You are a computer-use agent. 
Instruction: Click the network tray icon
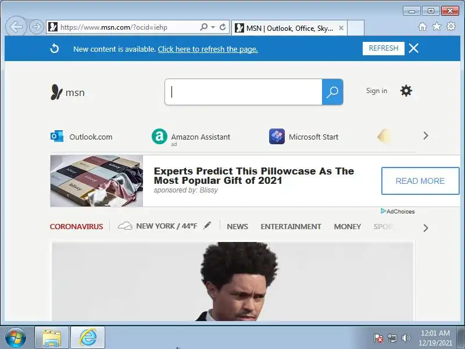[392, 338]
